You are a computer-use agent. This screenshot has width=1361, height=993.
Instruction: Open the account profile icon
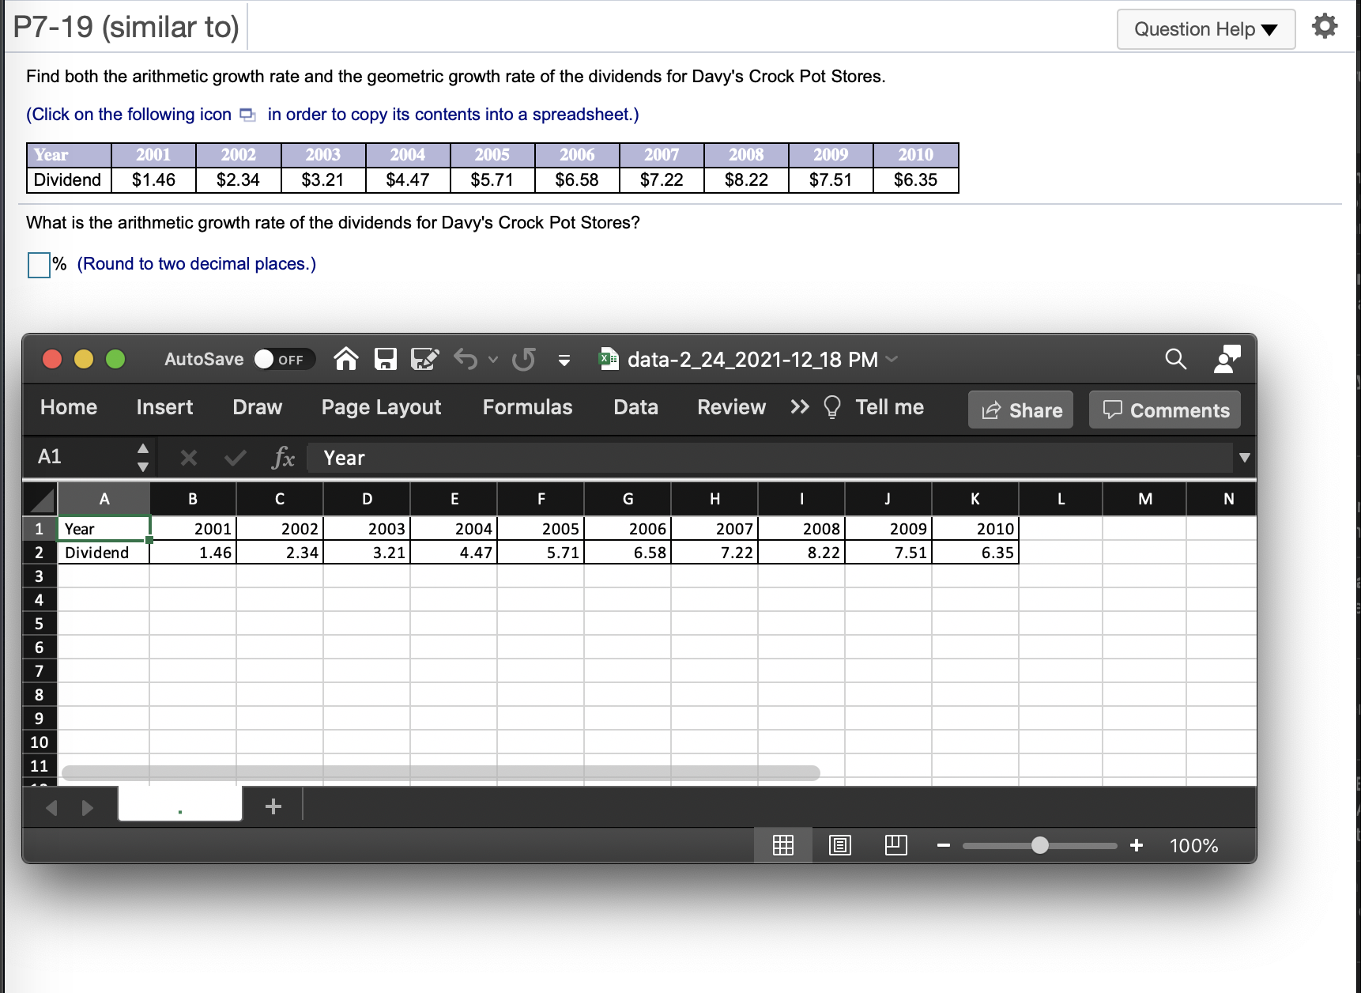(x=1227, y=359)
